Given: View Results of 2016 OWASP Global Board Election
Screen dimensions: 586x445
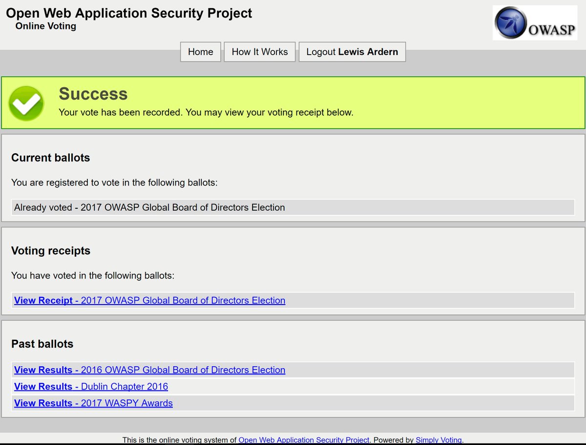Looking at the screenshot, I should point(150,370).
